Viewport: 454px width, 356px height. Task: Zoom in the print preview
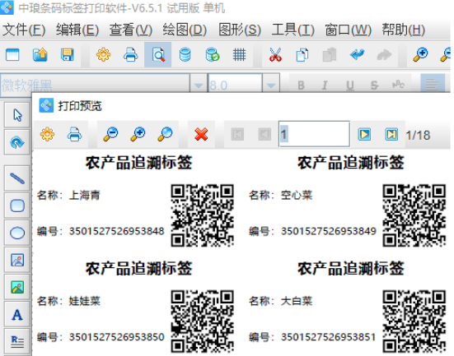[x=138, y=134]
